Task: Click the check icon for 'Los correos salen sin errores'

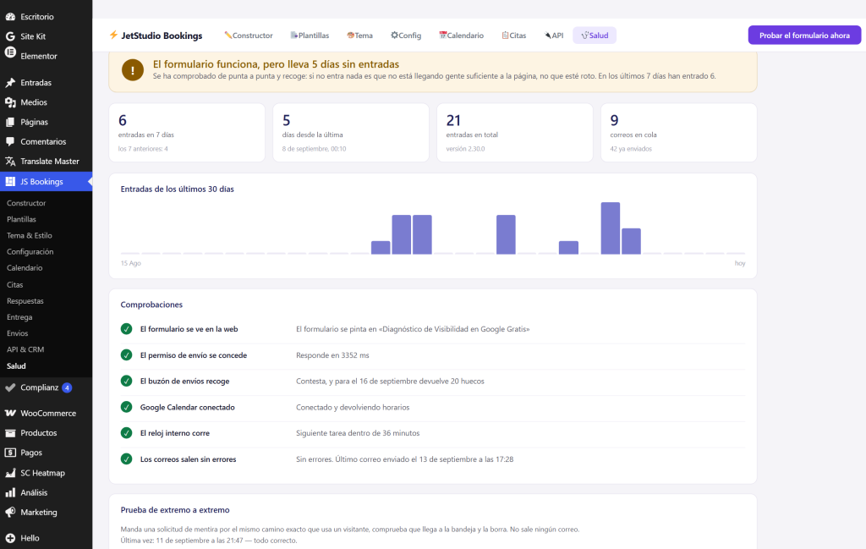Action: point(127,459)
